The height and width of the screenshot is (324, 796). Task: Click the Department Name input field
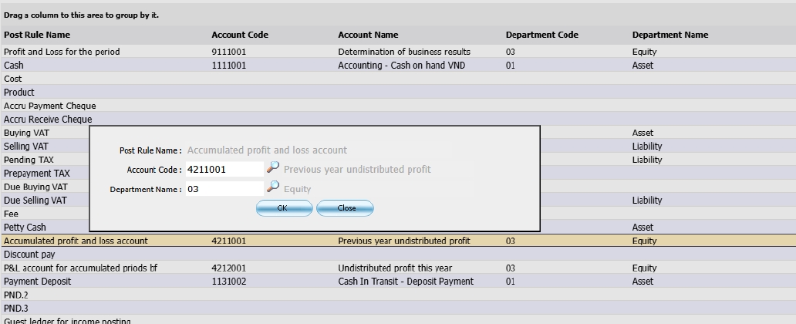click(224, 188)
